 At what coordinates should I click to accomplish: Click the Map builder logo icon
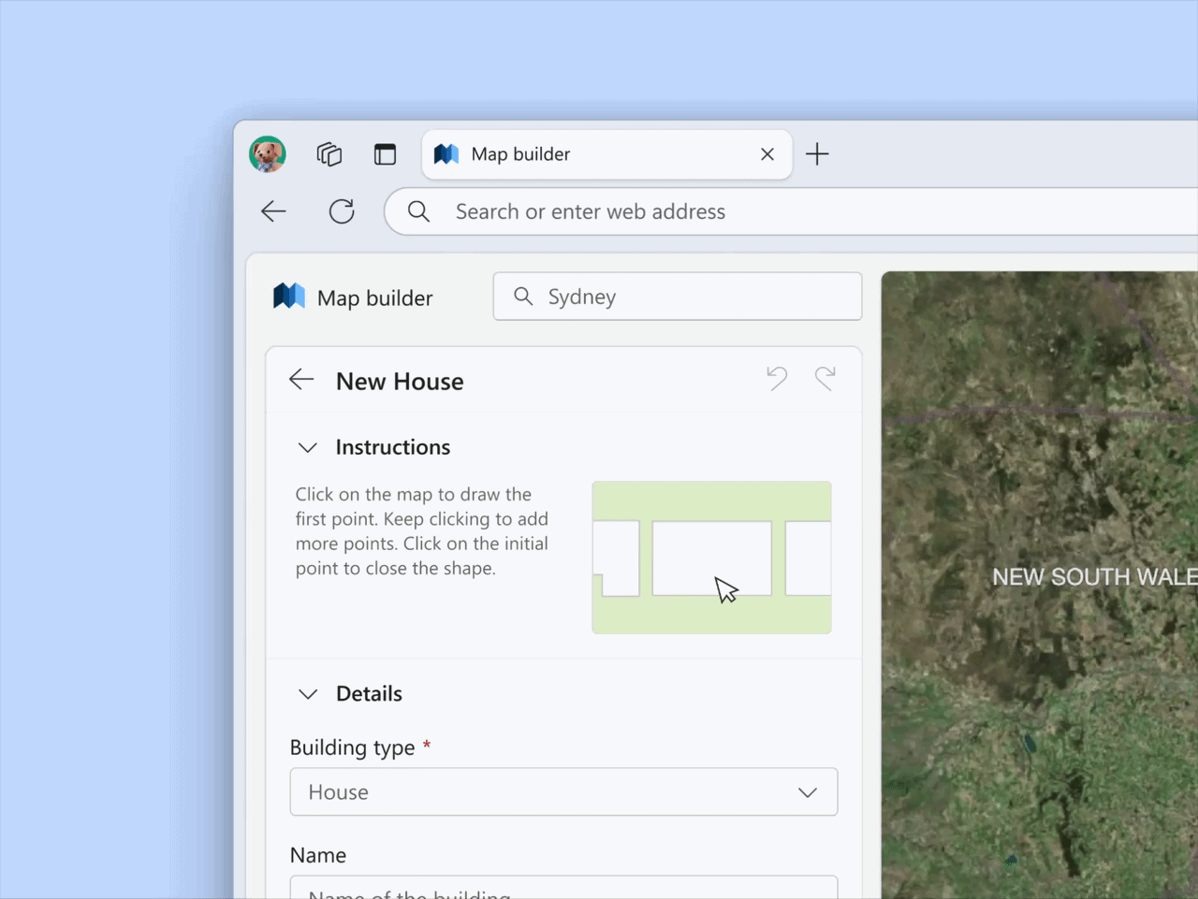289,297
